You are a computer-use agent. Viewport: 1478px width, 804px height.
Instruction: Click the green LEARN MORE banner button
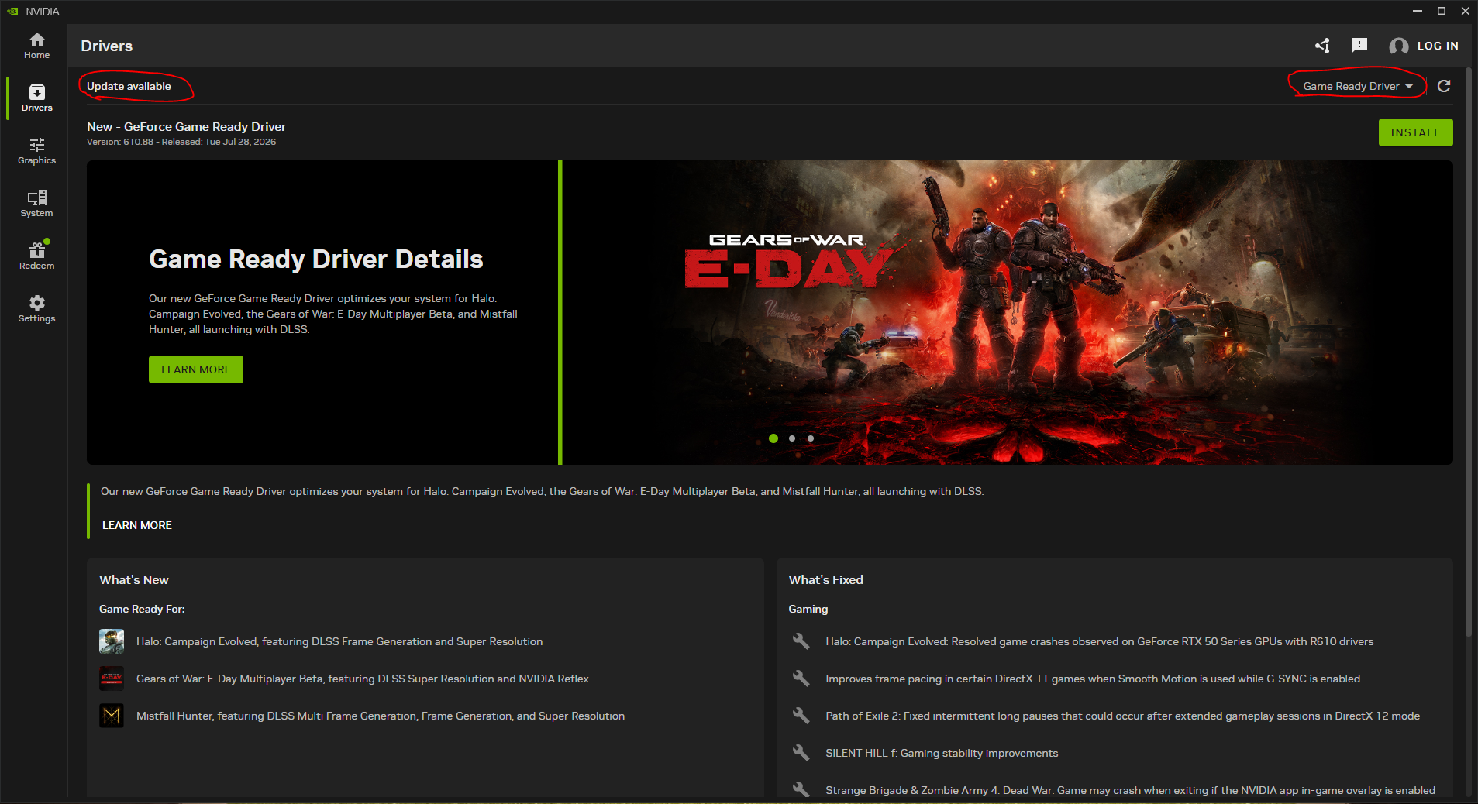pyautogui.click(x=196, y=369)
